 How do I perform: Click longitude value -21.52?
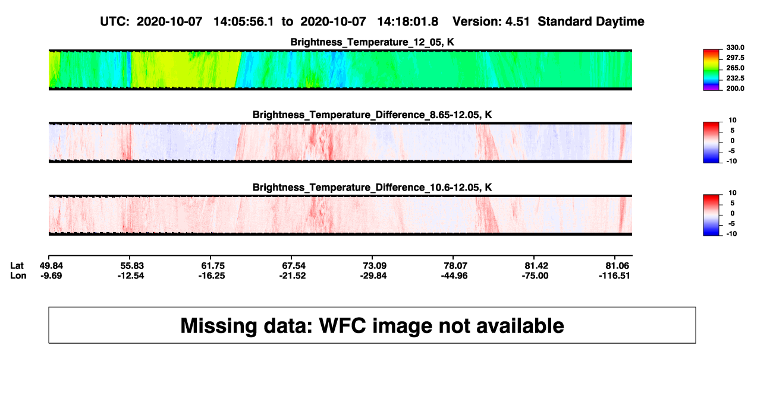pyautogui.click(x=294, y=275)
